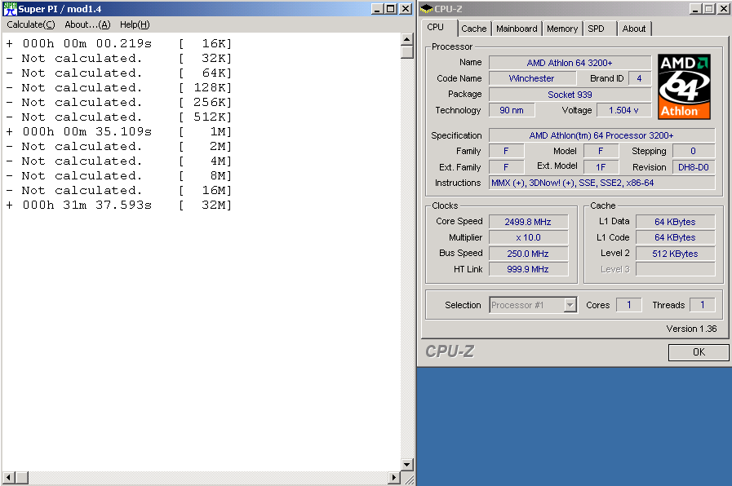Minimize the Super PI window

point(377,9)
